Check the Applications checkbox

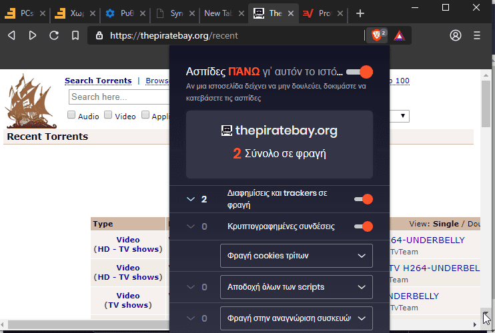145,115
